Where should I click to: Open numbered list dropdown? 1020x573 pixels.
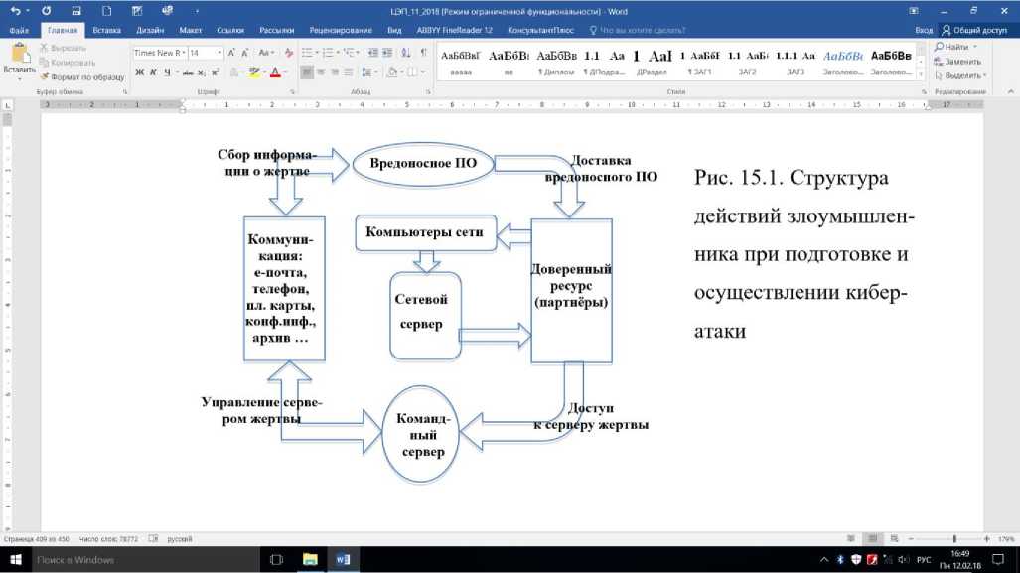pos(337,53)
